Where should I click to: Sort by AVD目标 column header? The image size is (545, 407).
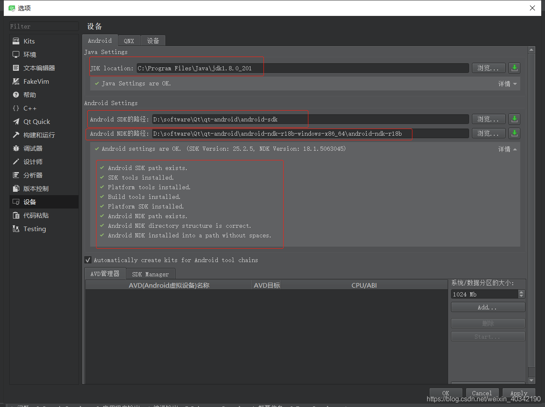267,285
